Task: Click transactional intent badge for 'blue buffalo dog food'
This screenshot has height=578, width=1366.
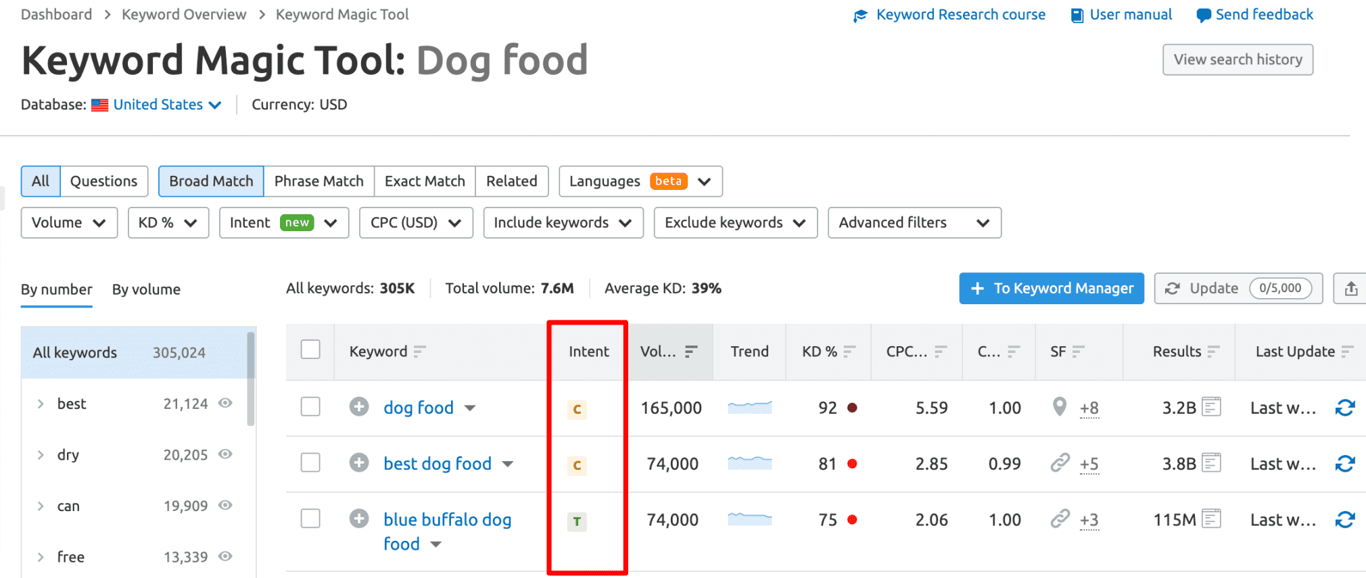Action: [577, 521]
